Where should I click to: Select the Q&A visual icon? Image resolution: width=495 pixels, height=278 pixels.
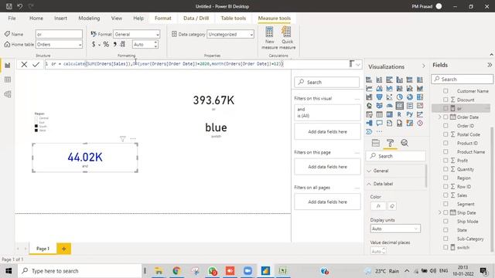coord(379,124)
